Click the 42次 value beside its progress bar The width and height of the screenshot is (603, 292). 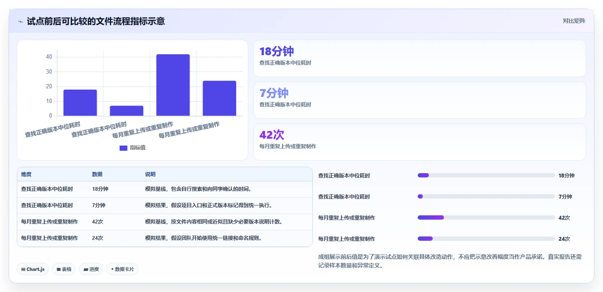[564, 218]
